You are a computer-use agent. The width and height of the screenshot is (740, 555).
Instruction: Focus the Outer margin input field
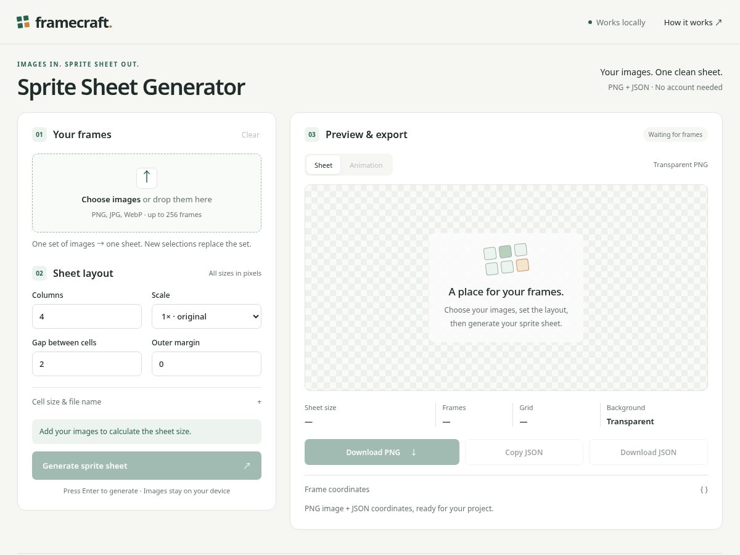click(x=207, y=364)
